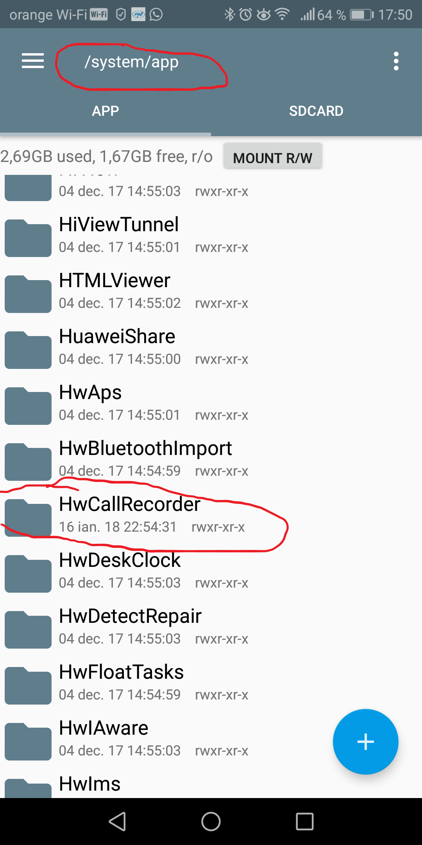Tap the HwDeskClock folder icon
The height and width of the screenshot is (845, 422).
coord(28,574)
